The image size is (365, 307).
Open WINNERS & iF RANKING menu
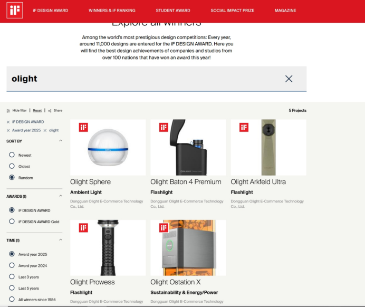112,11
